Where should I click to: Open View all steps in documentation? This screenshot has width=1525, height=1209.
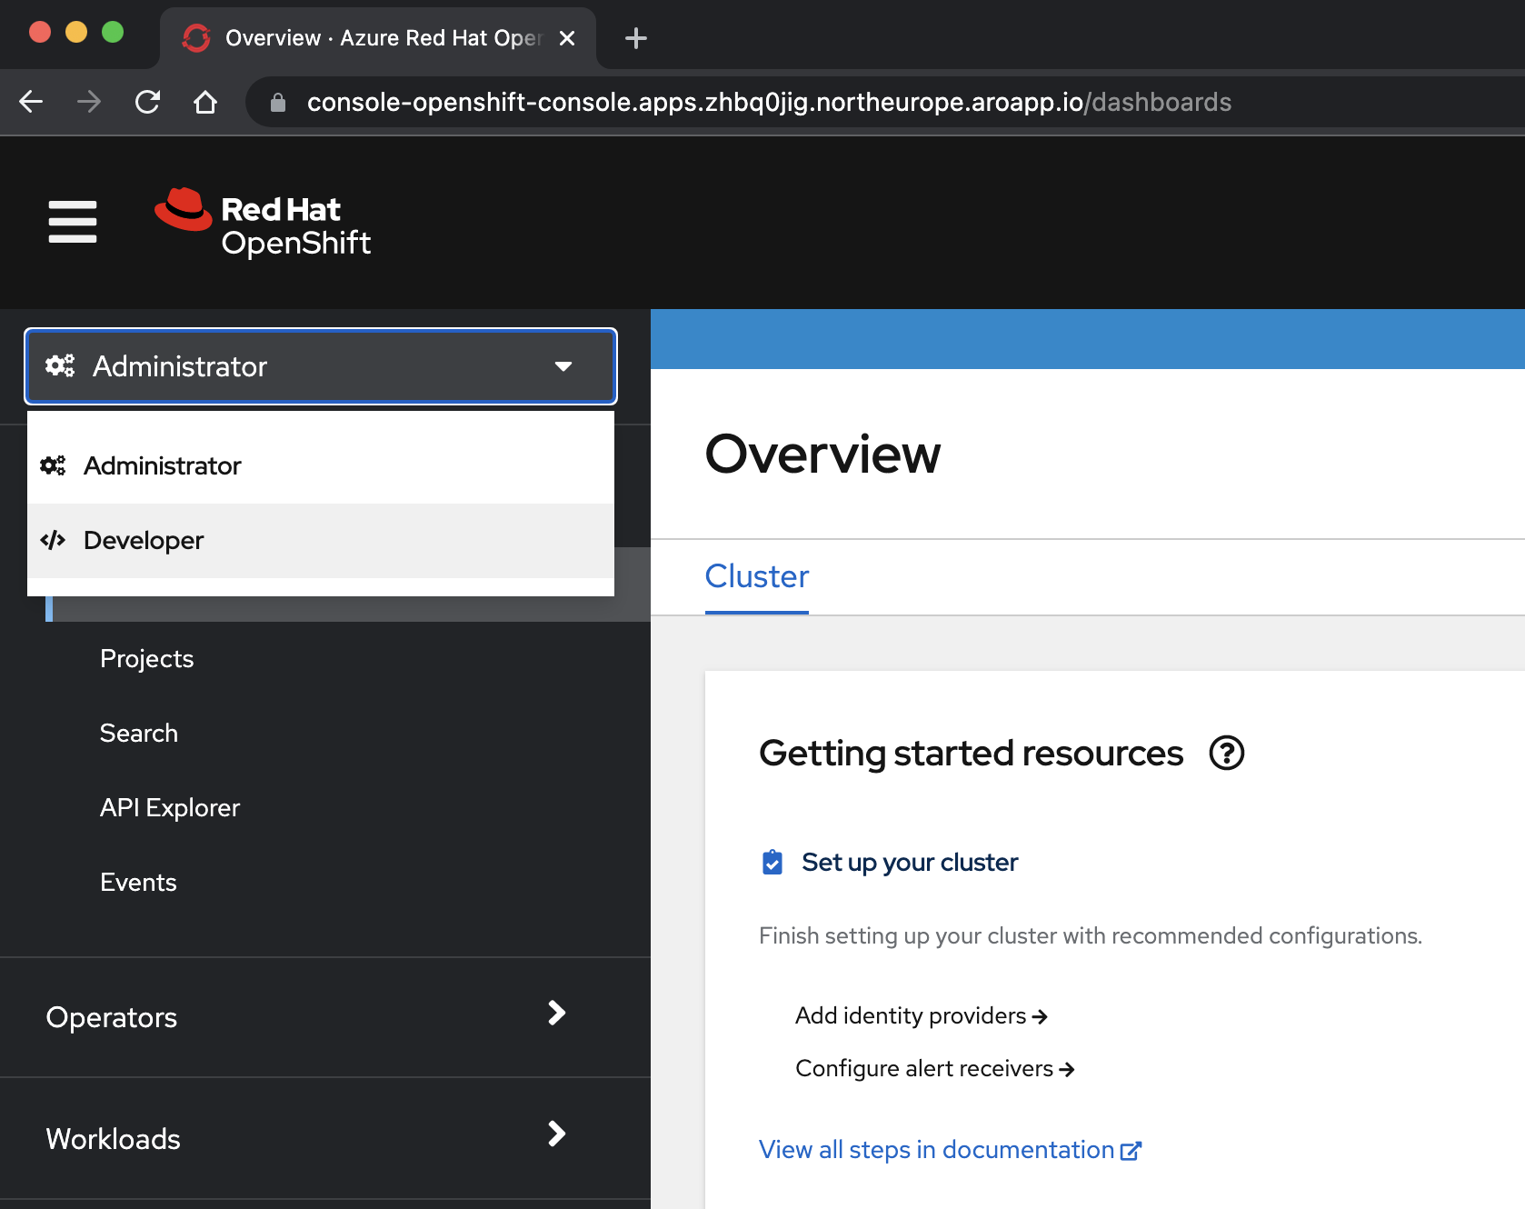click(936, 1149)
